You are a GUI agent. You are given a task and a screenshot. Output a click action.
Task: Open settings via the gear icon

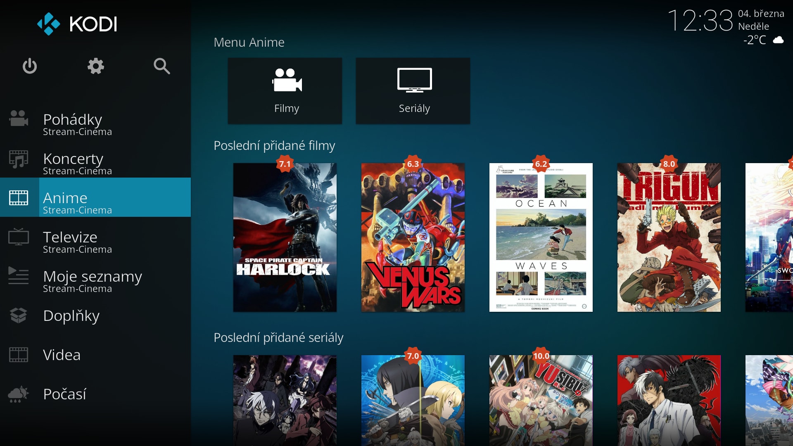95,66
